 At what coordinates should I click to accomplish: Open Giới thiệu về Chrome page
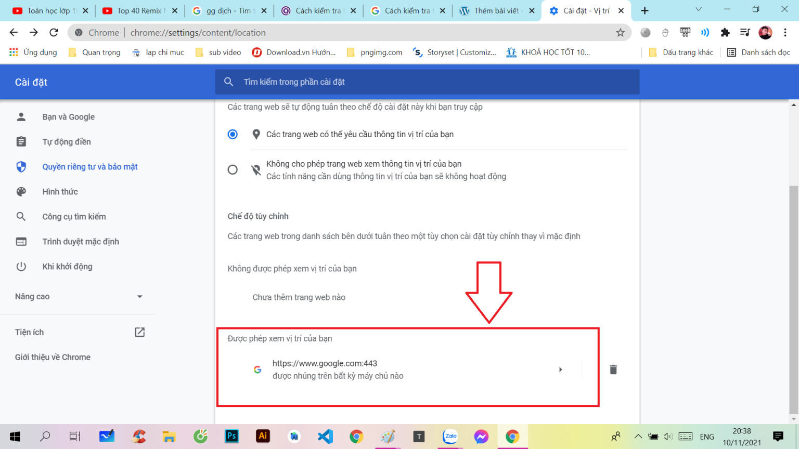click(53, 357)
